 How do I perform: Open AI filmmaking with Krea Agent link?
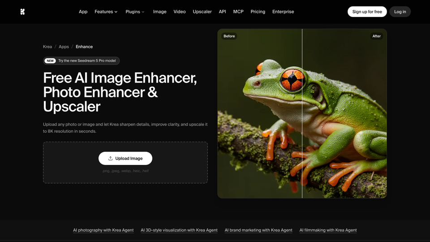point(328,230)
